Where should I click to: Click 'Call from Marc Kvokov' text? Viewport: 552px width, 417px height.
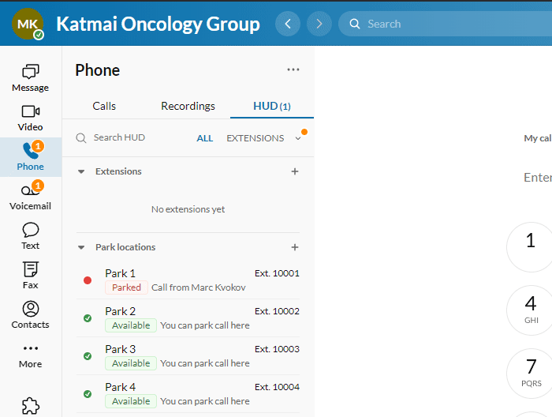coord(198,287)
